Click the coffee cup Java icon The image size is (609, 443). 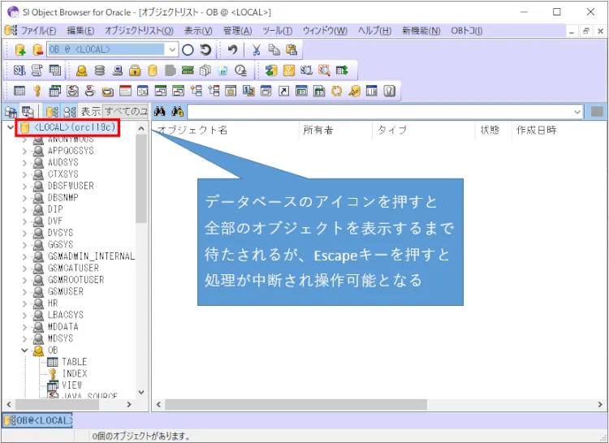tap(89, 91)
